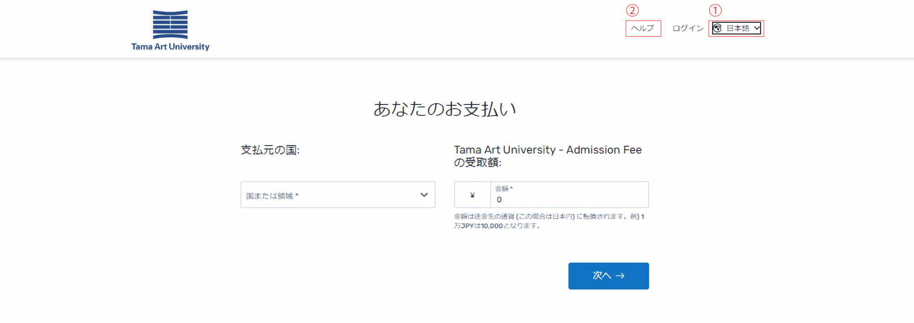This screenshot has height=323, width=914.
Task: Open the ヘルプ help link
Action: [x=643, y=28]
